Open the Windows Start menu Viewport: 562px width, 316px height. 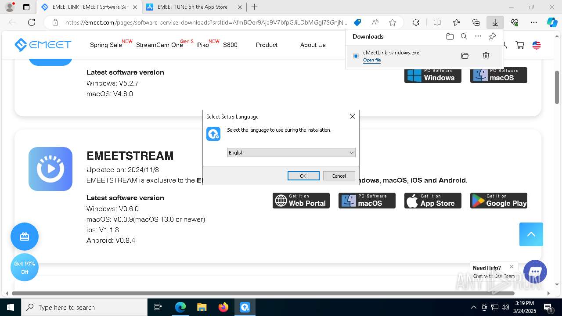[11, 307]
